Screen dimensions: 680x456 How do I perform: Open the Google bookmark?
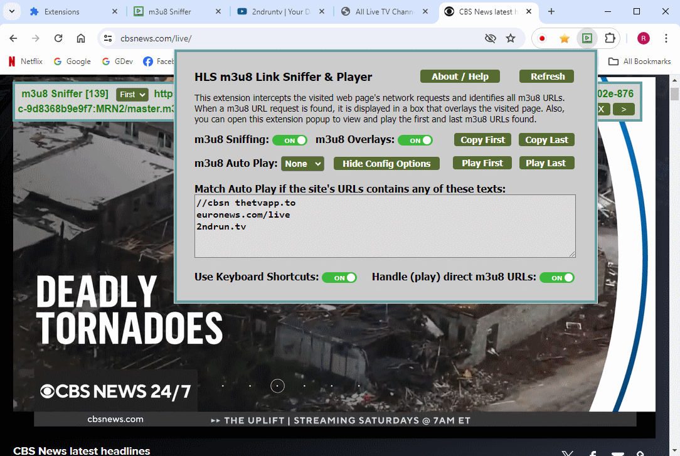72,61
